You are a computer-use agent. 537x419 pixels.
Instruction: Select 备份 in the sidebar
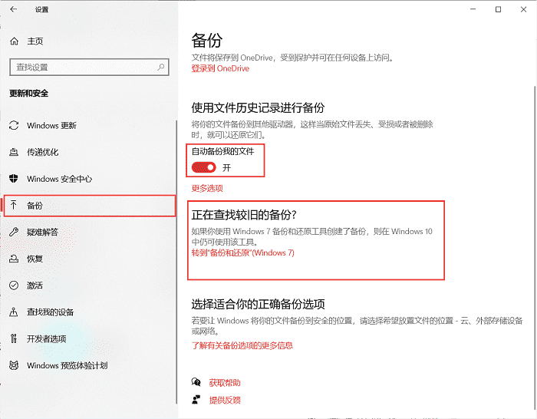coord(90,206)
